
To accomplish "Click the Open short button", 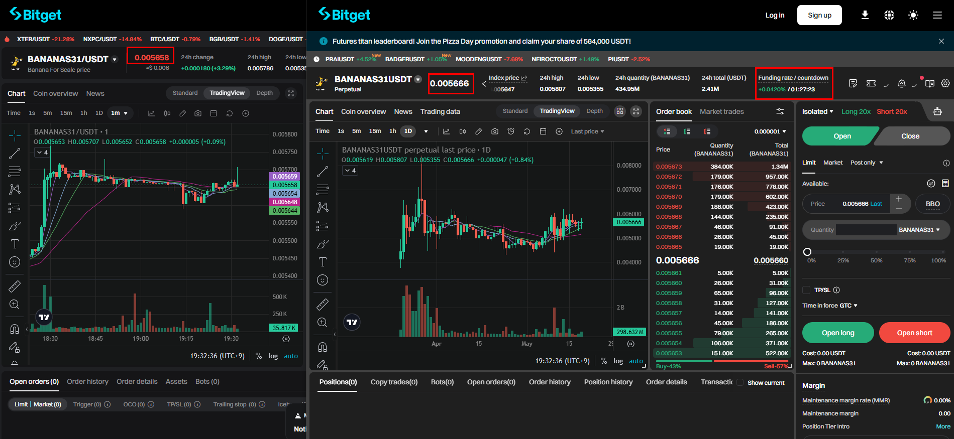I will pyautogui.click(x=914, y=333).
